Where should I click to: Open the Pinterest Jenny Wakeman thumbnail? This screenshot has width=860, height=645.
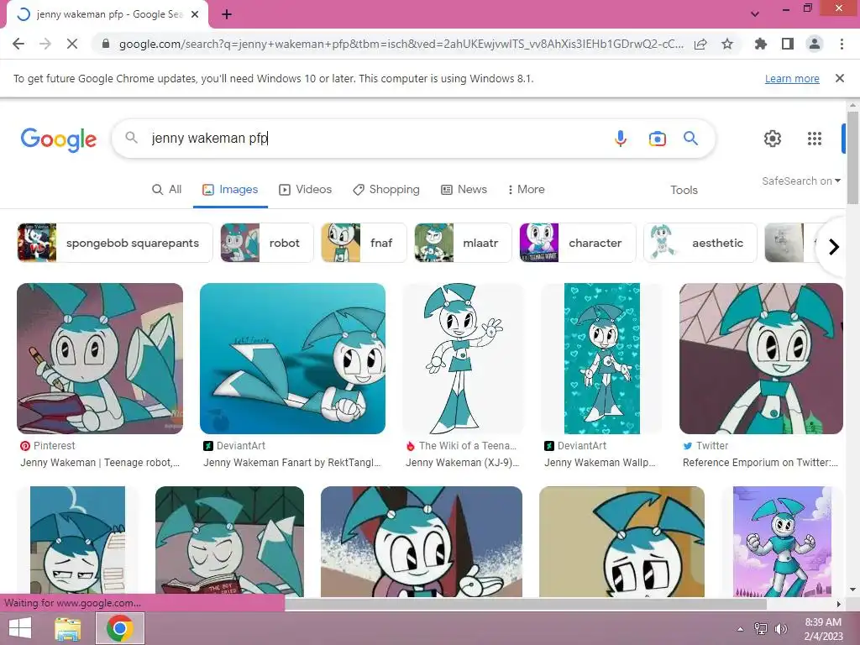(x=100, y=359)
